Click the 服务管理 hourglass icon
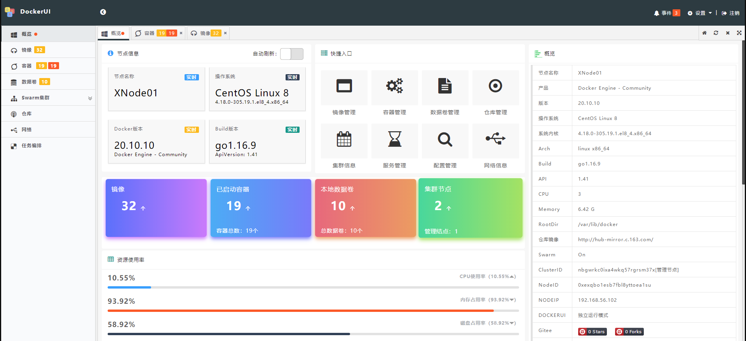The height and width of the screenshot is (341, 746). tap(394, 139)
